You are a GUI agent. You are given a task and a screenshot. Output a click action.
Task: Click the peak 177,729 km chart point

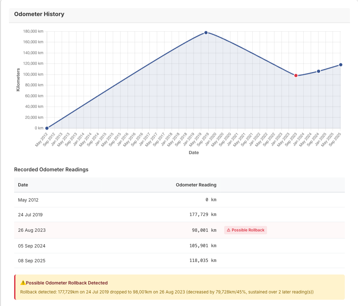tap(206, 33)
